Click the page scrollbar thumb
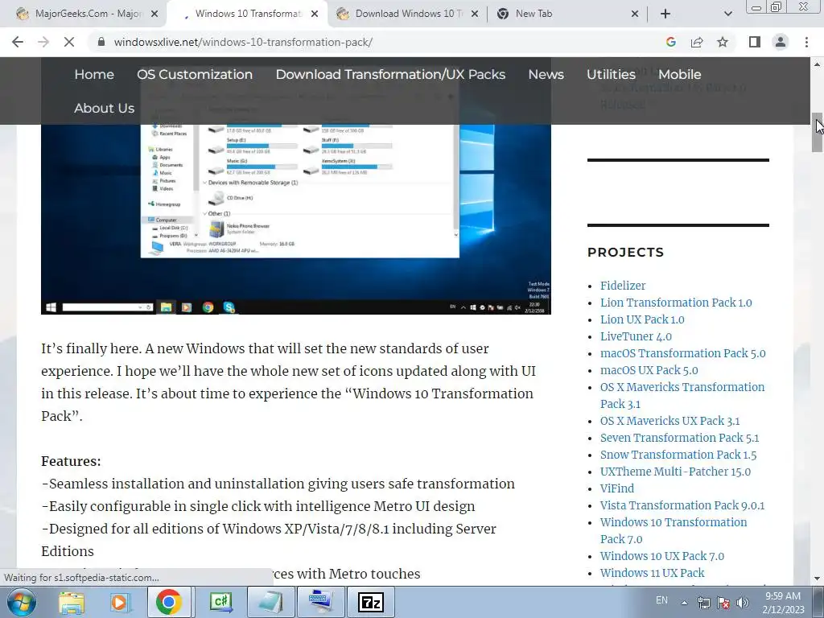 click(818, 132)
